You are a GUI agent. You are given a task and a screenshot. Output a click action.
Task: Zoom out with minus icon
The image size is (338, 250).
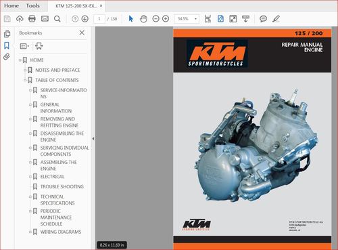point(155,19)
